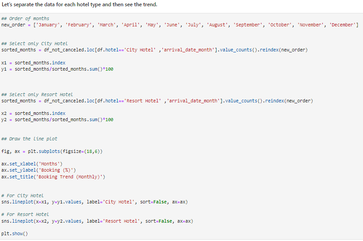The height and width of the screenshot is (241, 363).
Task: Click the '## Select only Resort Hotel' comment
Action: (37, 94)
